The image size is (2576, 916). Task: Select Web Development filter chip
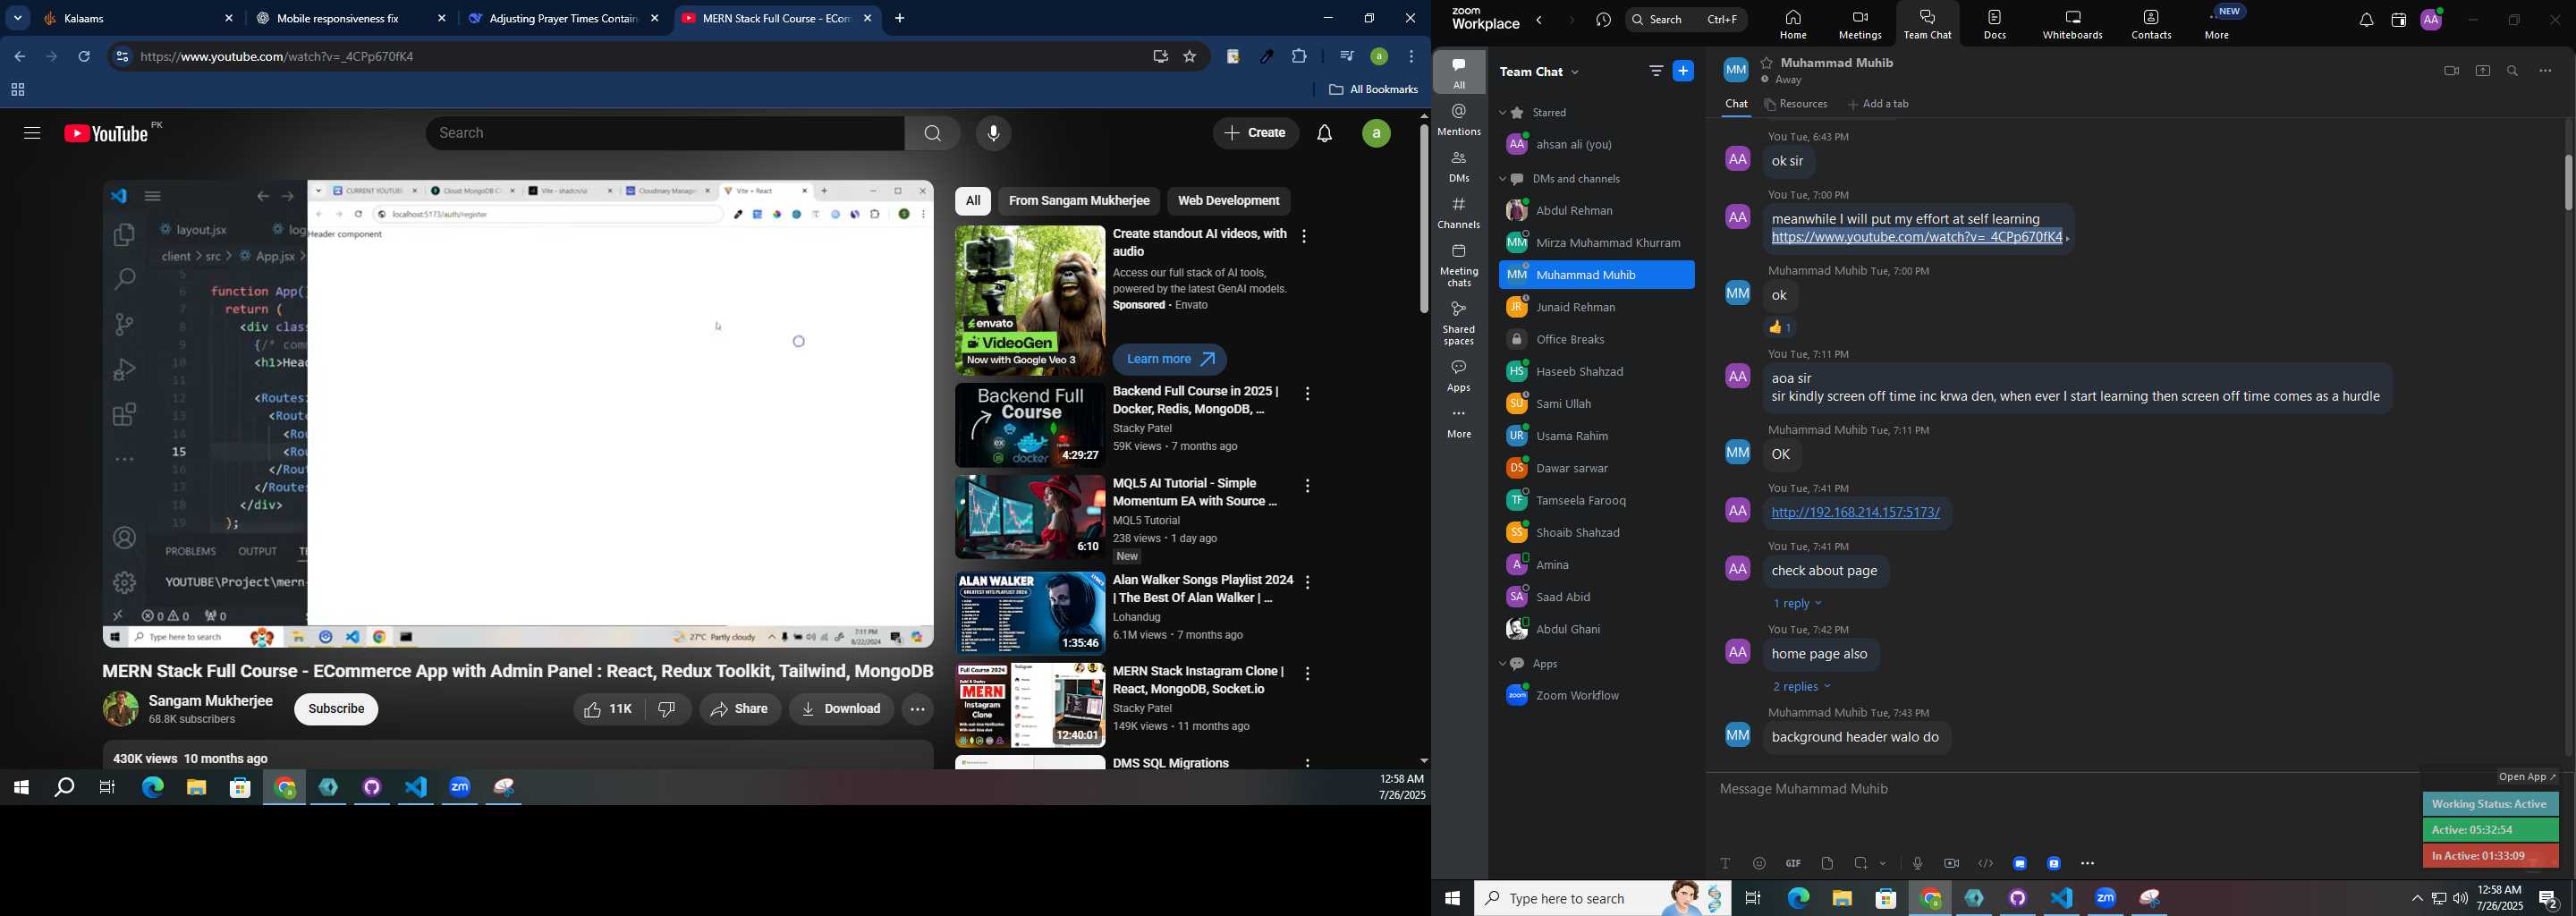1228,201
